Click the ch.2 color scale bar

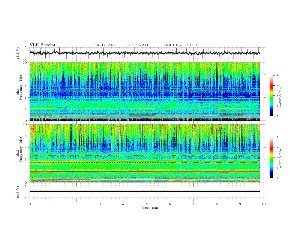(x=271, y=158)
